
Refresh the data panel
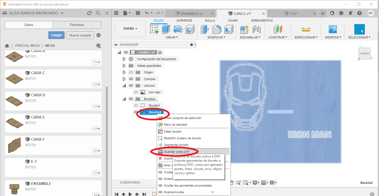click(89, 13)
